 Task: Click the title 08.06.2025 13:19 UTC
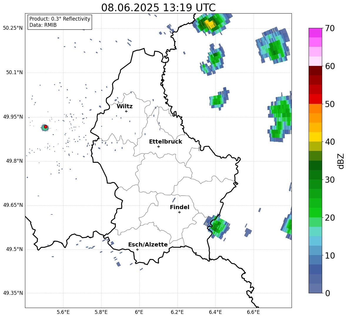[158, 7]
